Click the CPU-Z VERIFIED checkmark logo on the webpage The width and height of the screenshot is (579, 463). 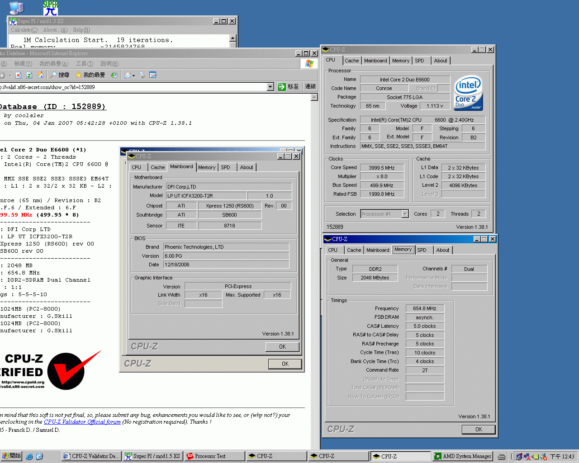click(74, 370)
